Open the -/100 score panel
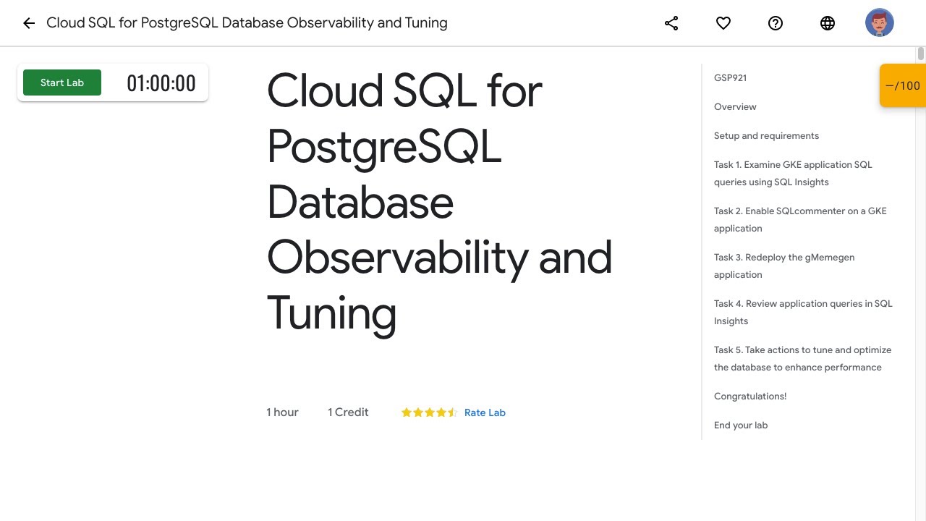 tap(903, 85)
